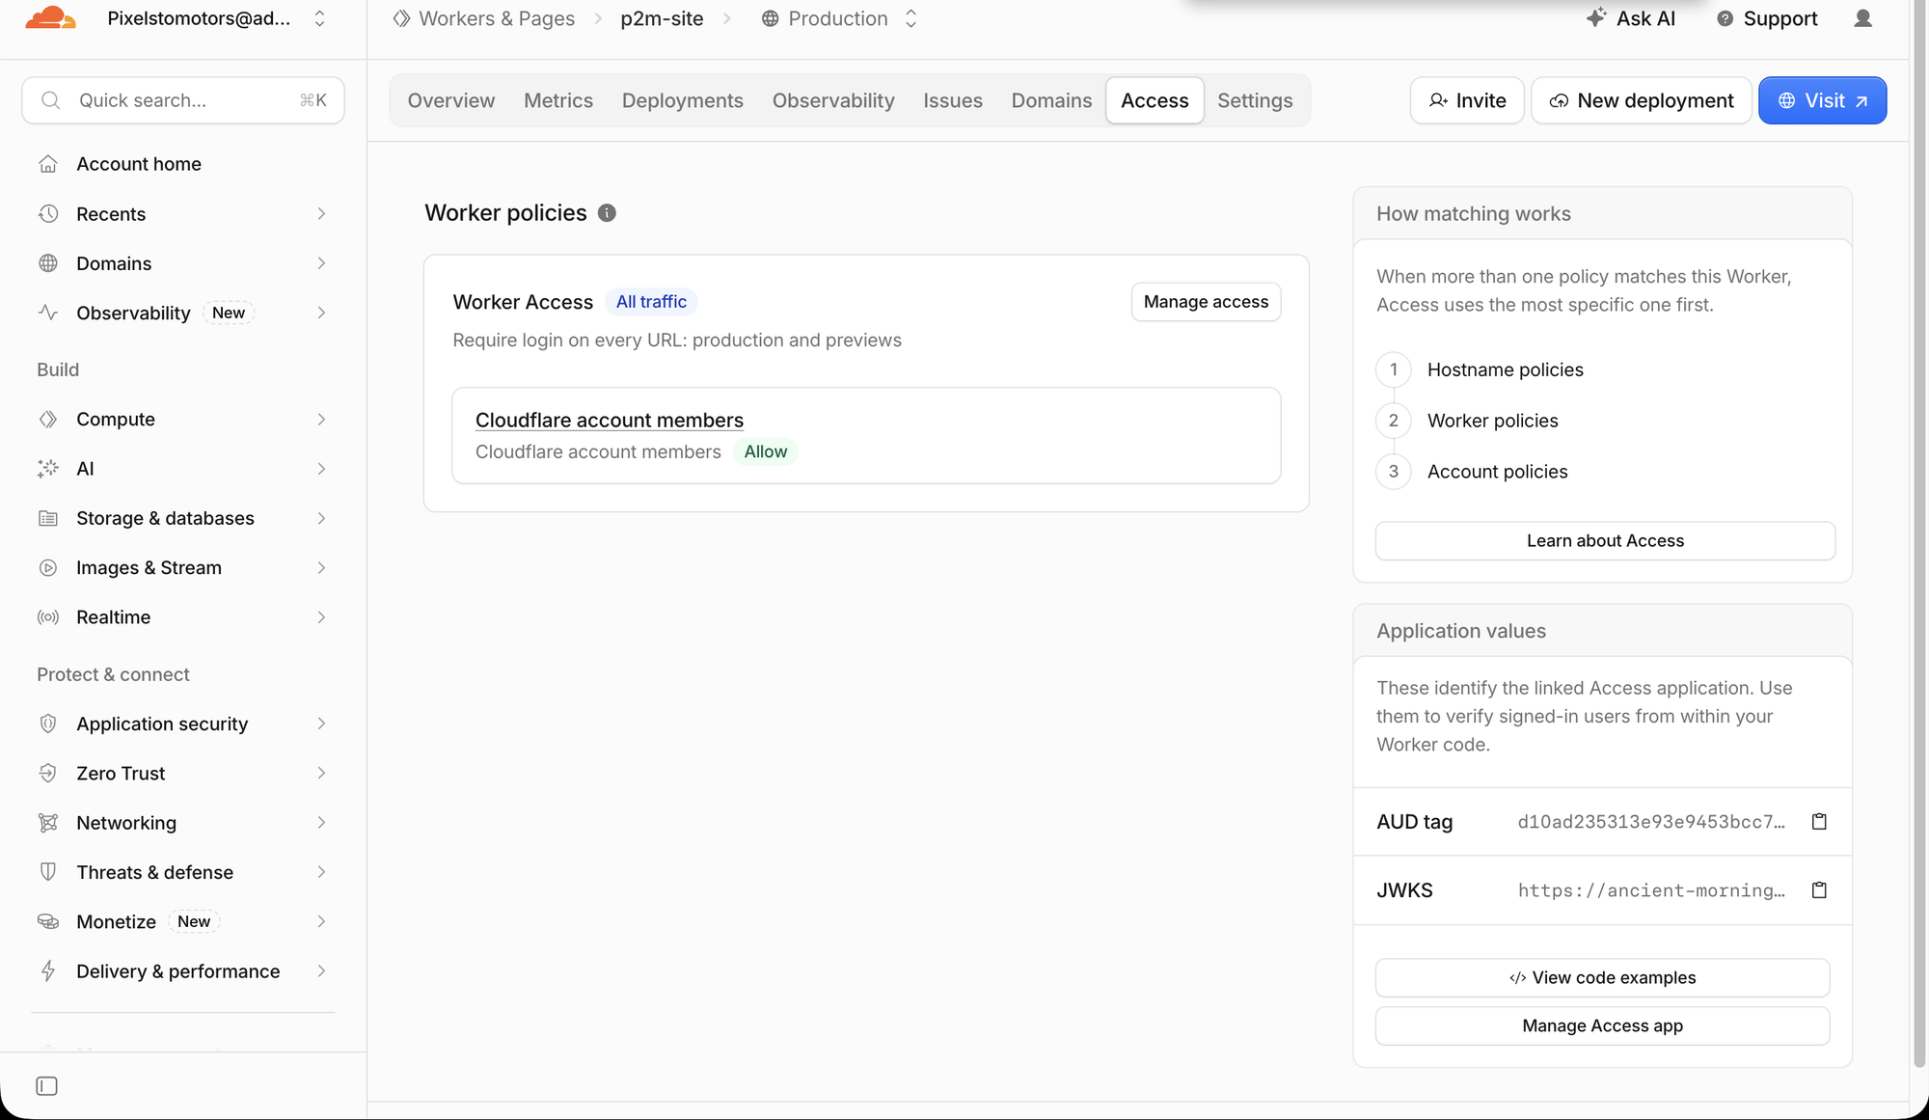
Task: Click the AI sparkle icon in sidebar
Action: 48,469
